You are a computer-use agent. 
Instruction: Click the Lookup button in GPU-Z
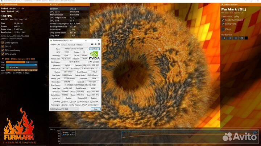coord(94,49)
